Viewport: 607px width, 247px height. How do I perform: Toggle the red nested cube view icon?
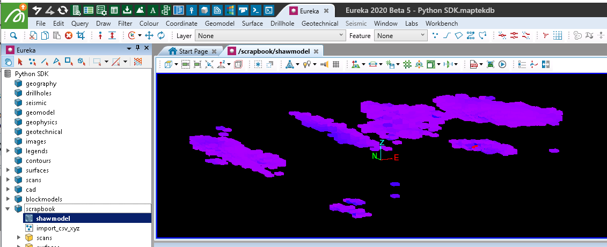[238, 64]
